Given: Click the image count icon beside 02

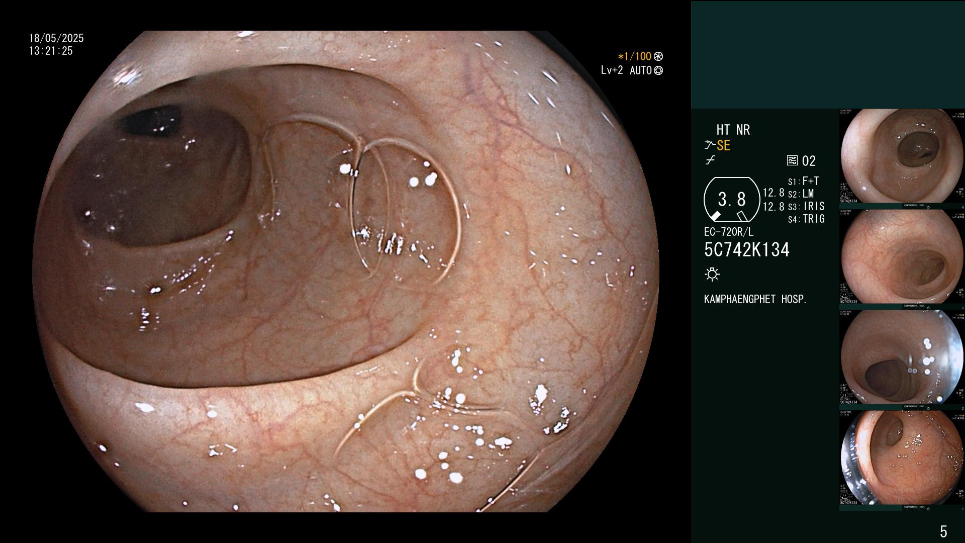Looking at the screenshot, I should coord(792,161).
